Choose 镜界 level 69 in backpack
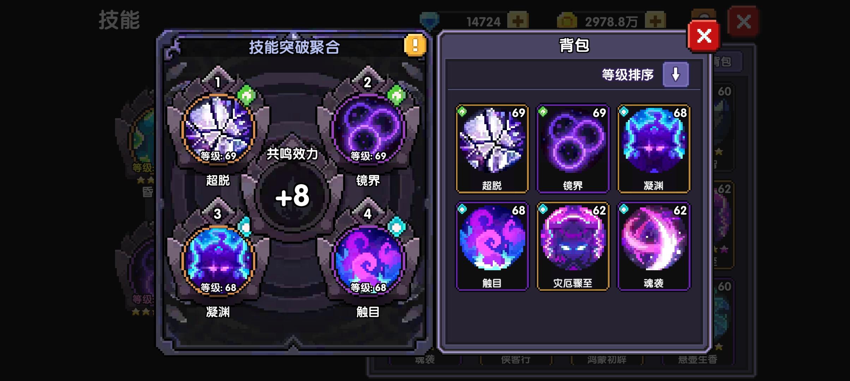Viewport: 850px width, 381px height. pos(573,149)
